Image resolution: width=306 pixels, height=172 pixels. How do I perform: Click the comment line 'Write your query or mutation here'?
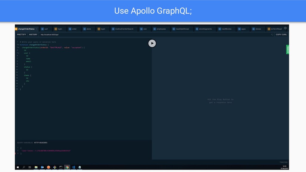click(38, 42)
